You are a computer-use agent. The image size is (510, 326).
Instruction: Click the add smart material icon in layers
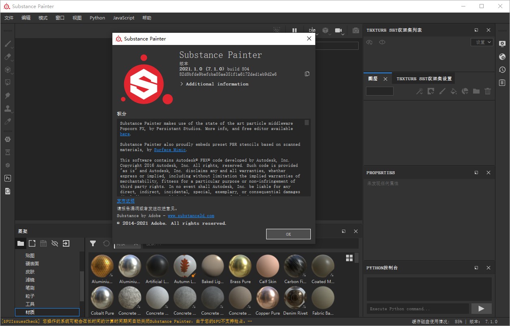click(465, 92)
